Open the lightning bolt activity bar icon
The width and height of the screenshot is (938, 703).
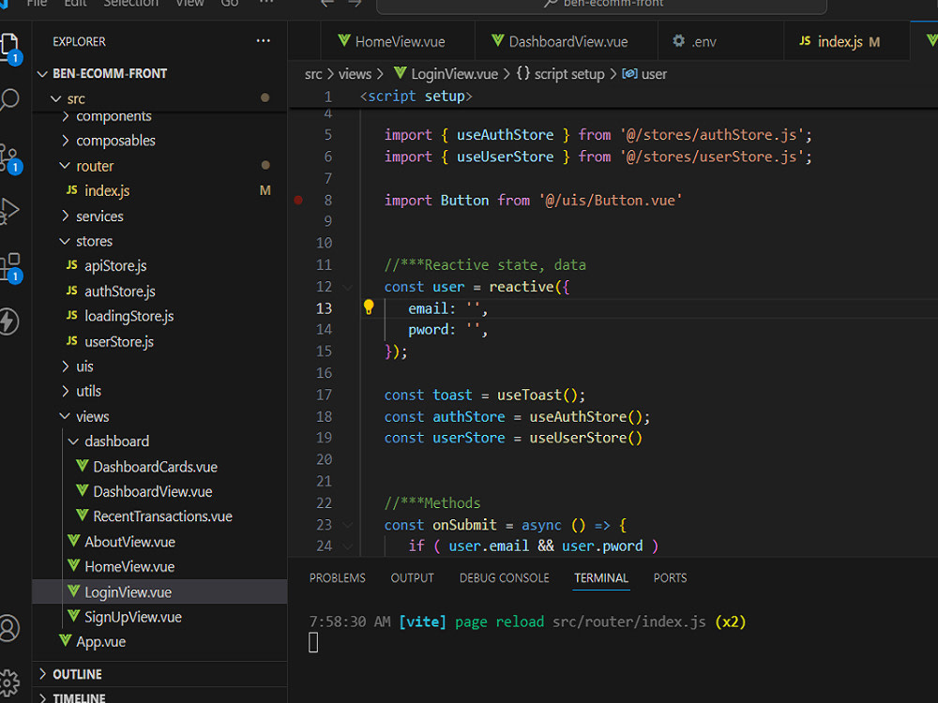(x=9, y=322)
